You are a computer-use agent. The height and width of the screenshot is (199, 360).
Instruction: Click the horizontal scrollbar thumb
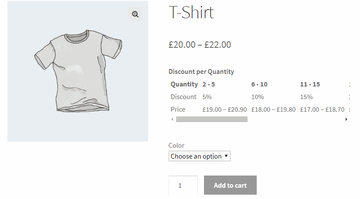pyautogui.click(x=211, y=119)
